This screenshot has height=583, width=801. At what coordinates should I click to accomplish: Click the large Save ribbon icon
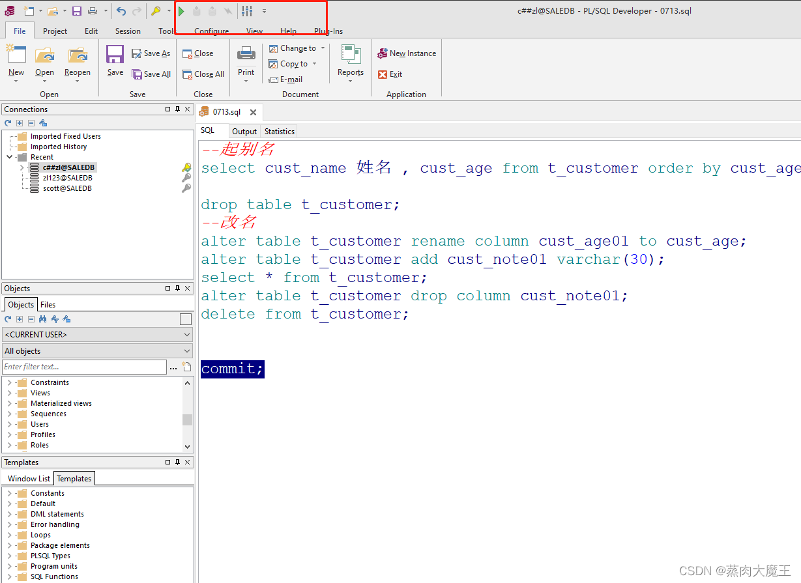(x=115, y=61)
